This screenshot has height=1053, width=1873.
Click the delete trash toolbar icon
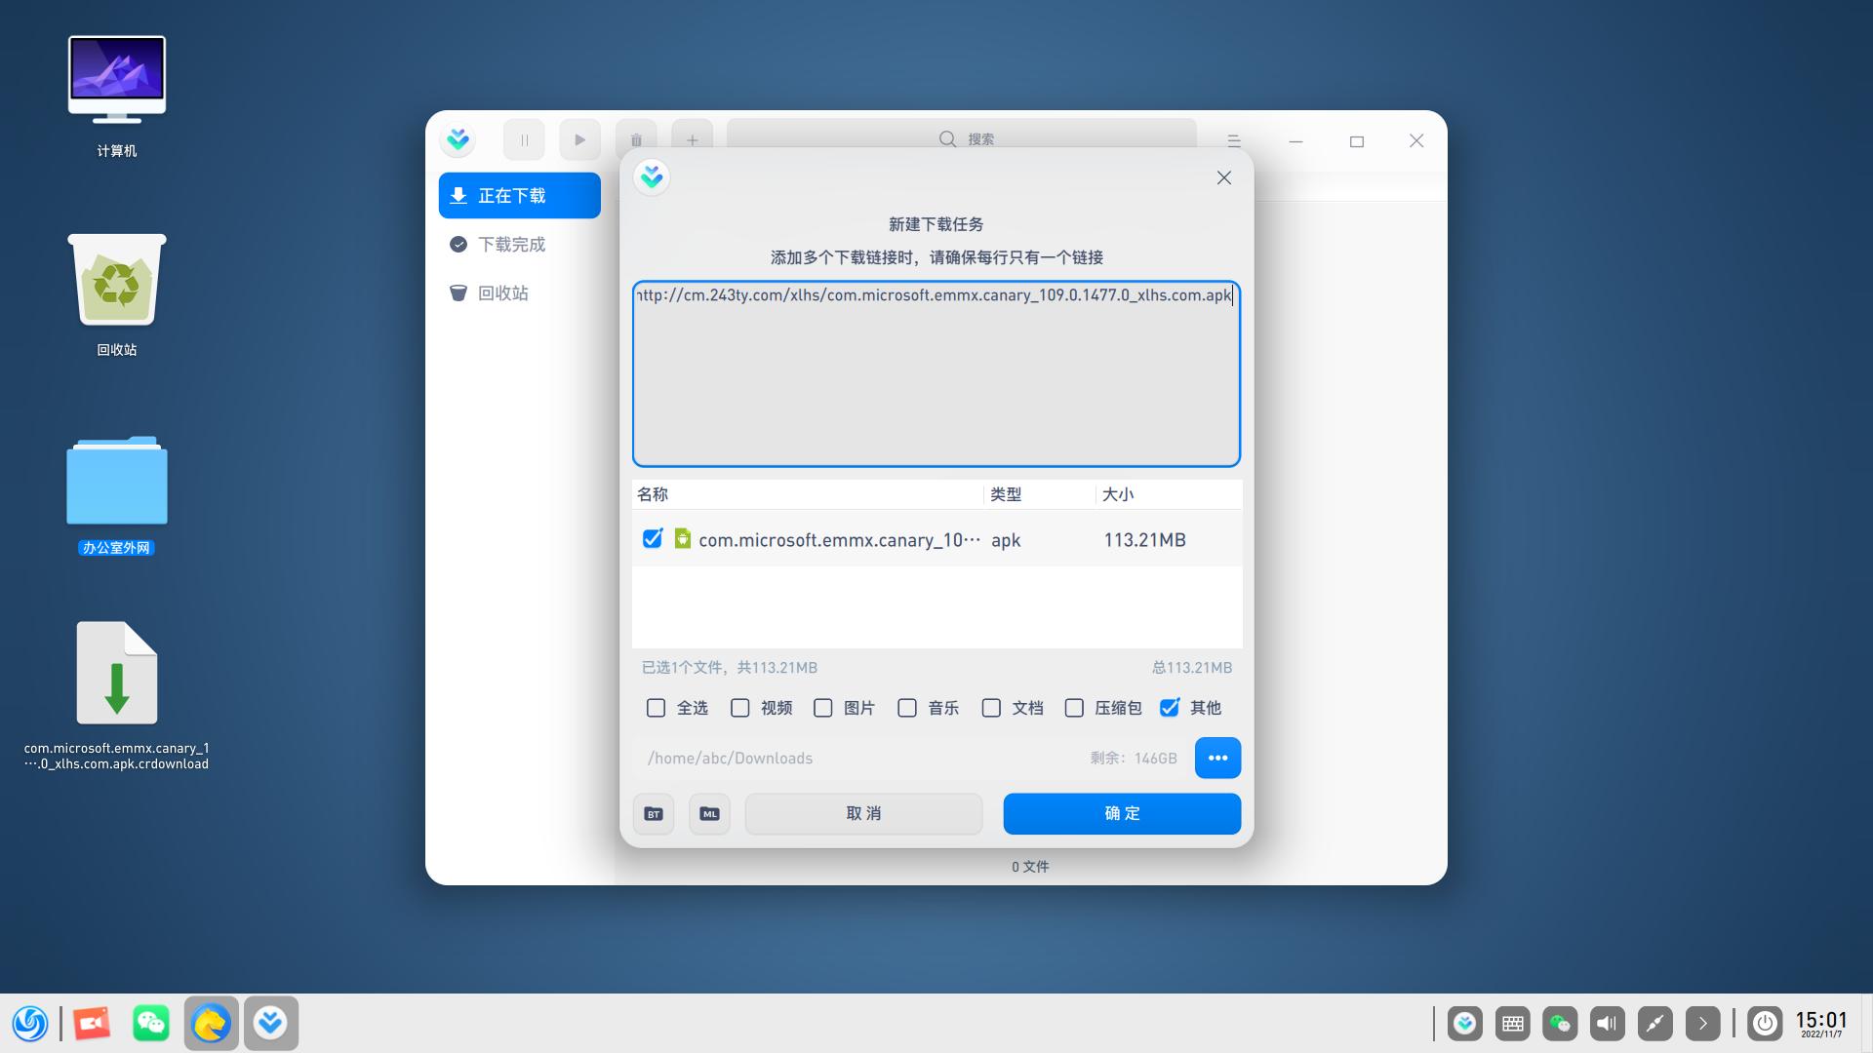tap(636, 140)
